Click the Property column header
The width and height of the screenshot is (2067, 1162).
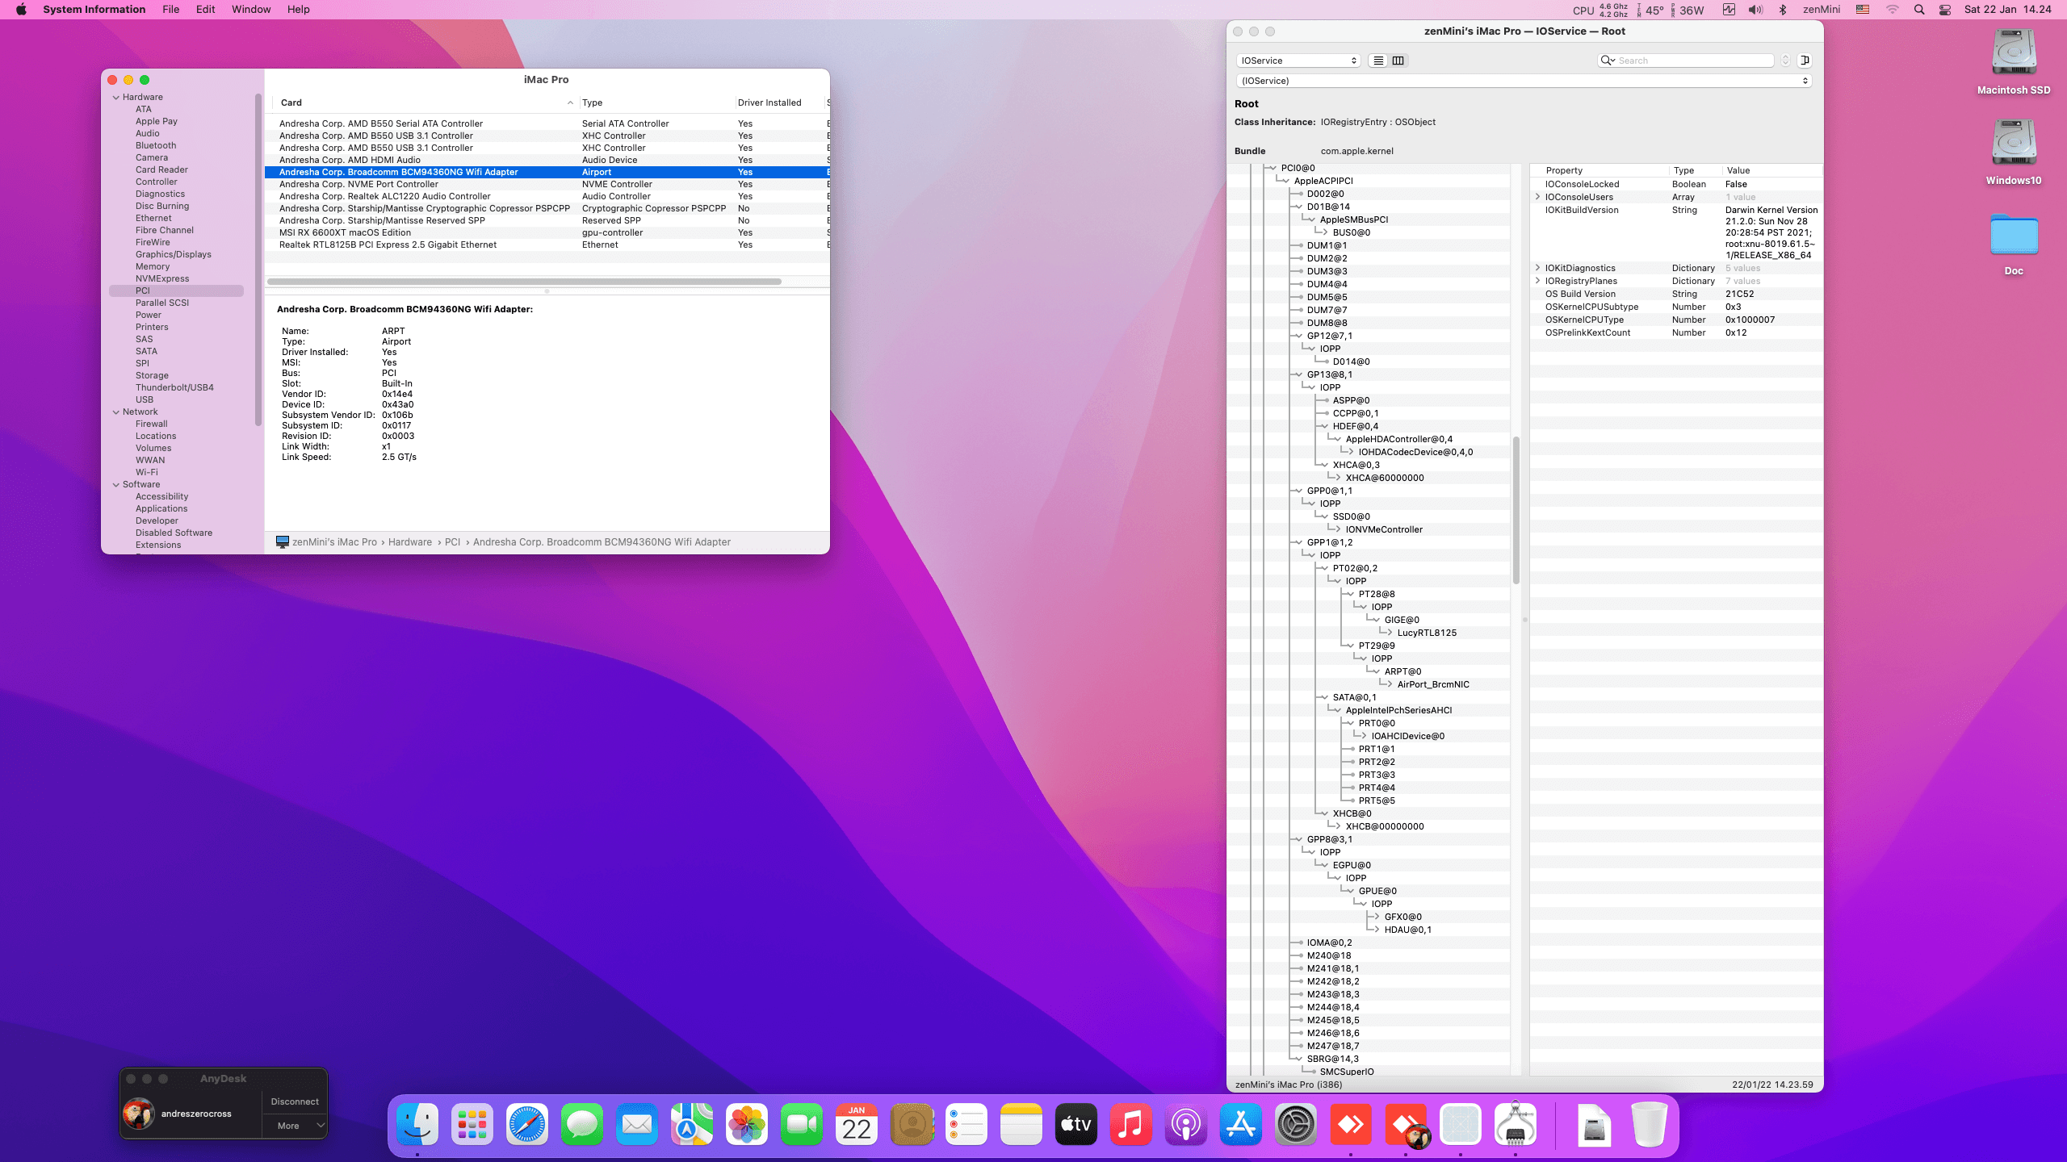click(1600, 170)
